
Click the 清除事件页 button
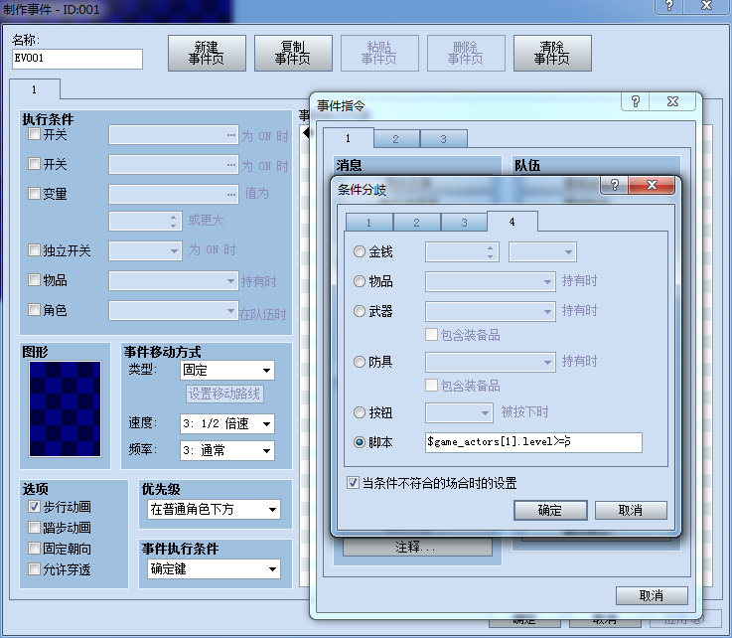(552, 54)
